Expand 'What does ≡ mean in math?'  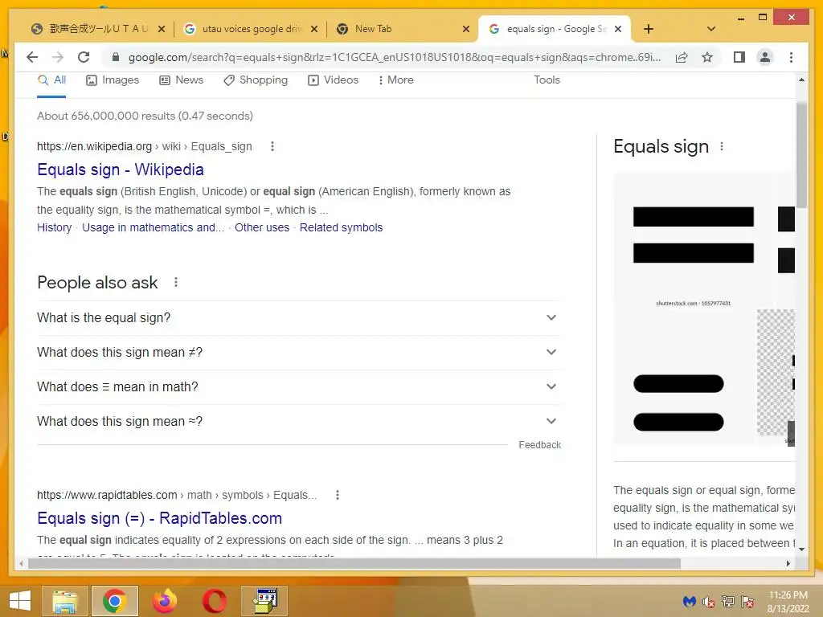pyautogui.click(x=297, y=387)
